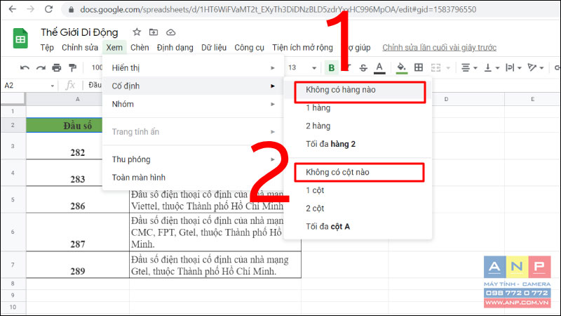Screen dimensions: 561x316
Task: Open font size dropdown showing 13
Action: 302,67
